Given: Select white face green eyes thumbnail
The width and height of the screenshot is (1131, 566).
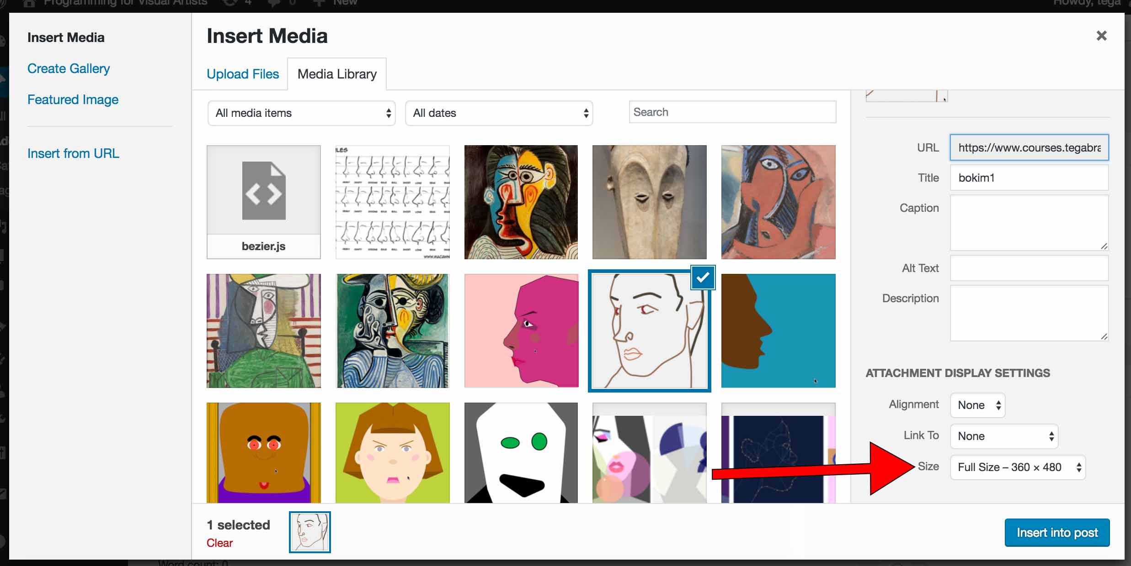Looking at the screenshot, I should [x=521, y=453].
